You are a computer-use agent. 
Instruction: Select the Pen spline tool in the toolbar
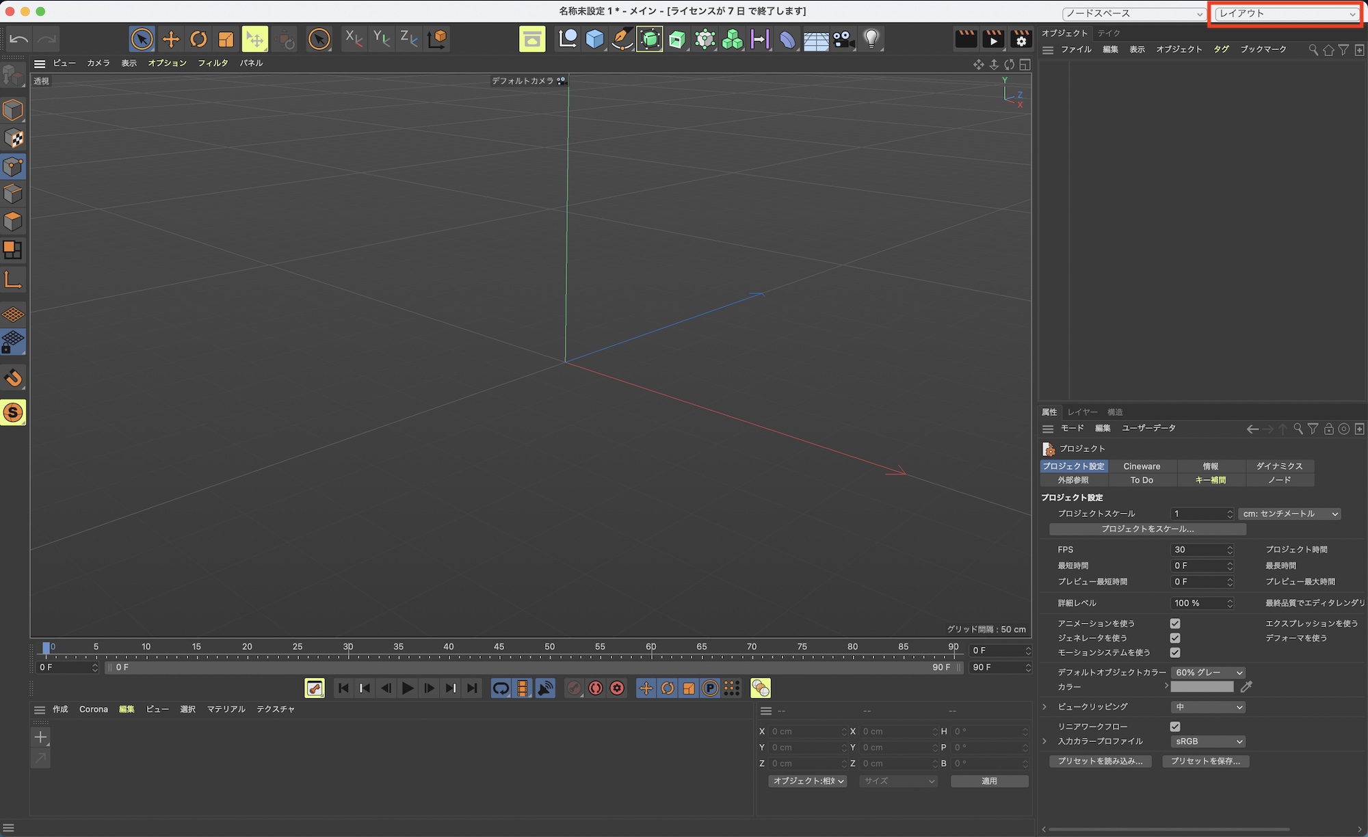tap(622, 39)
